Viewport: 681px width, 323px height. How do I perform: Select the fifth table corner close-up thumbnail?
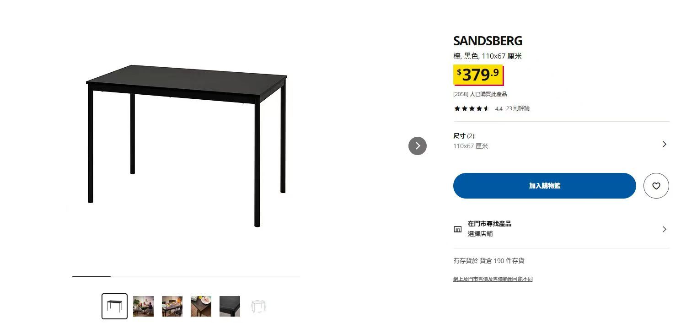pyautogui.click(x=230, y=306)
